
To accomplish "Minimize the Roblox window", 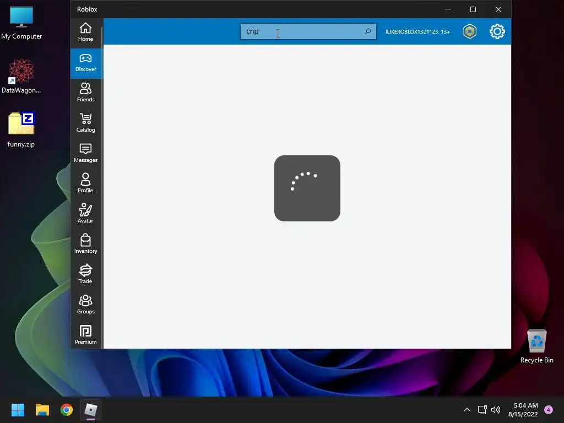I will [x=448, y=9].
